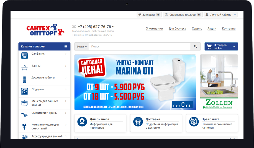Screen dimensions: 254x148
Task: Open the Marina 011 toilet banner
Action: point(135,82)
